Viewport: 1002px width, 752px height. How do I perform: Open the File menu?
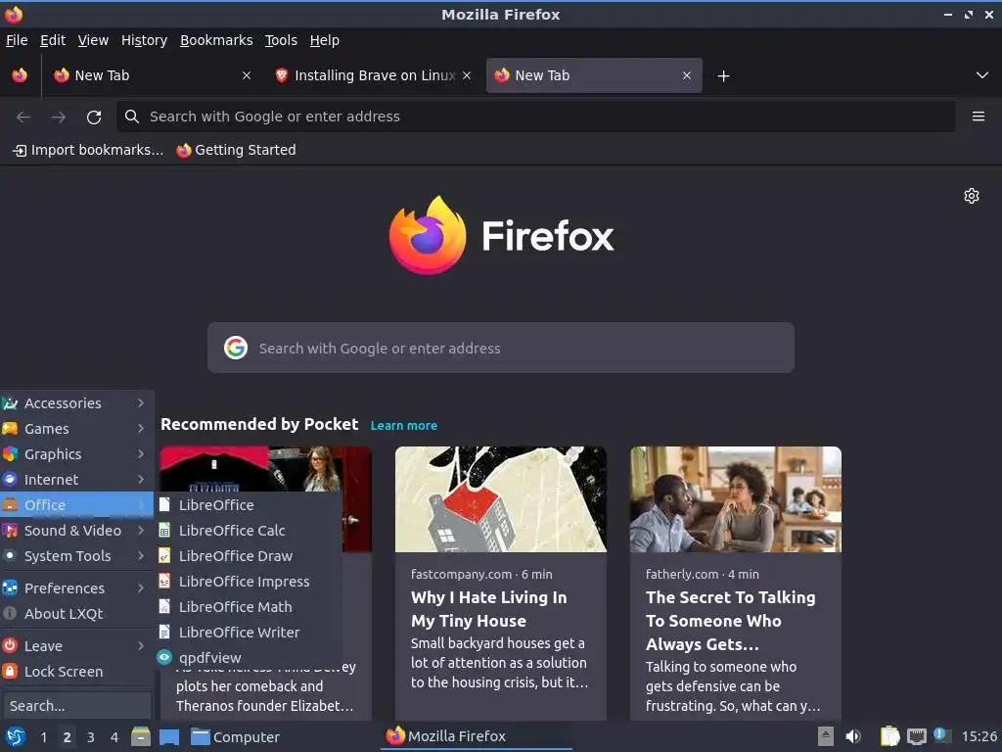[x=17, y=40]
